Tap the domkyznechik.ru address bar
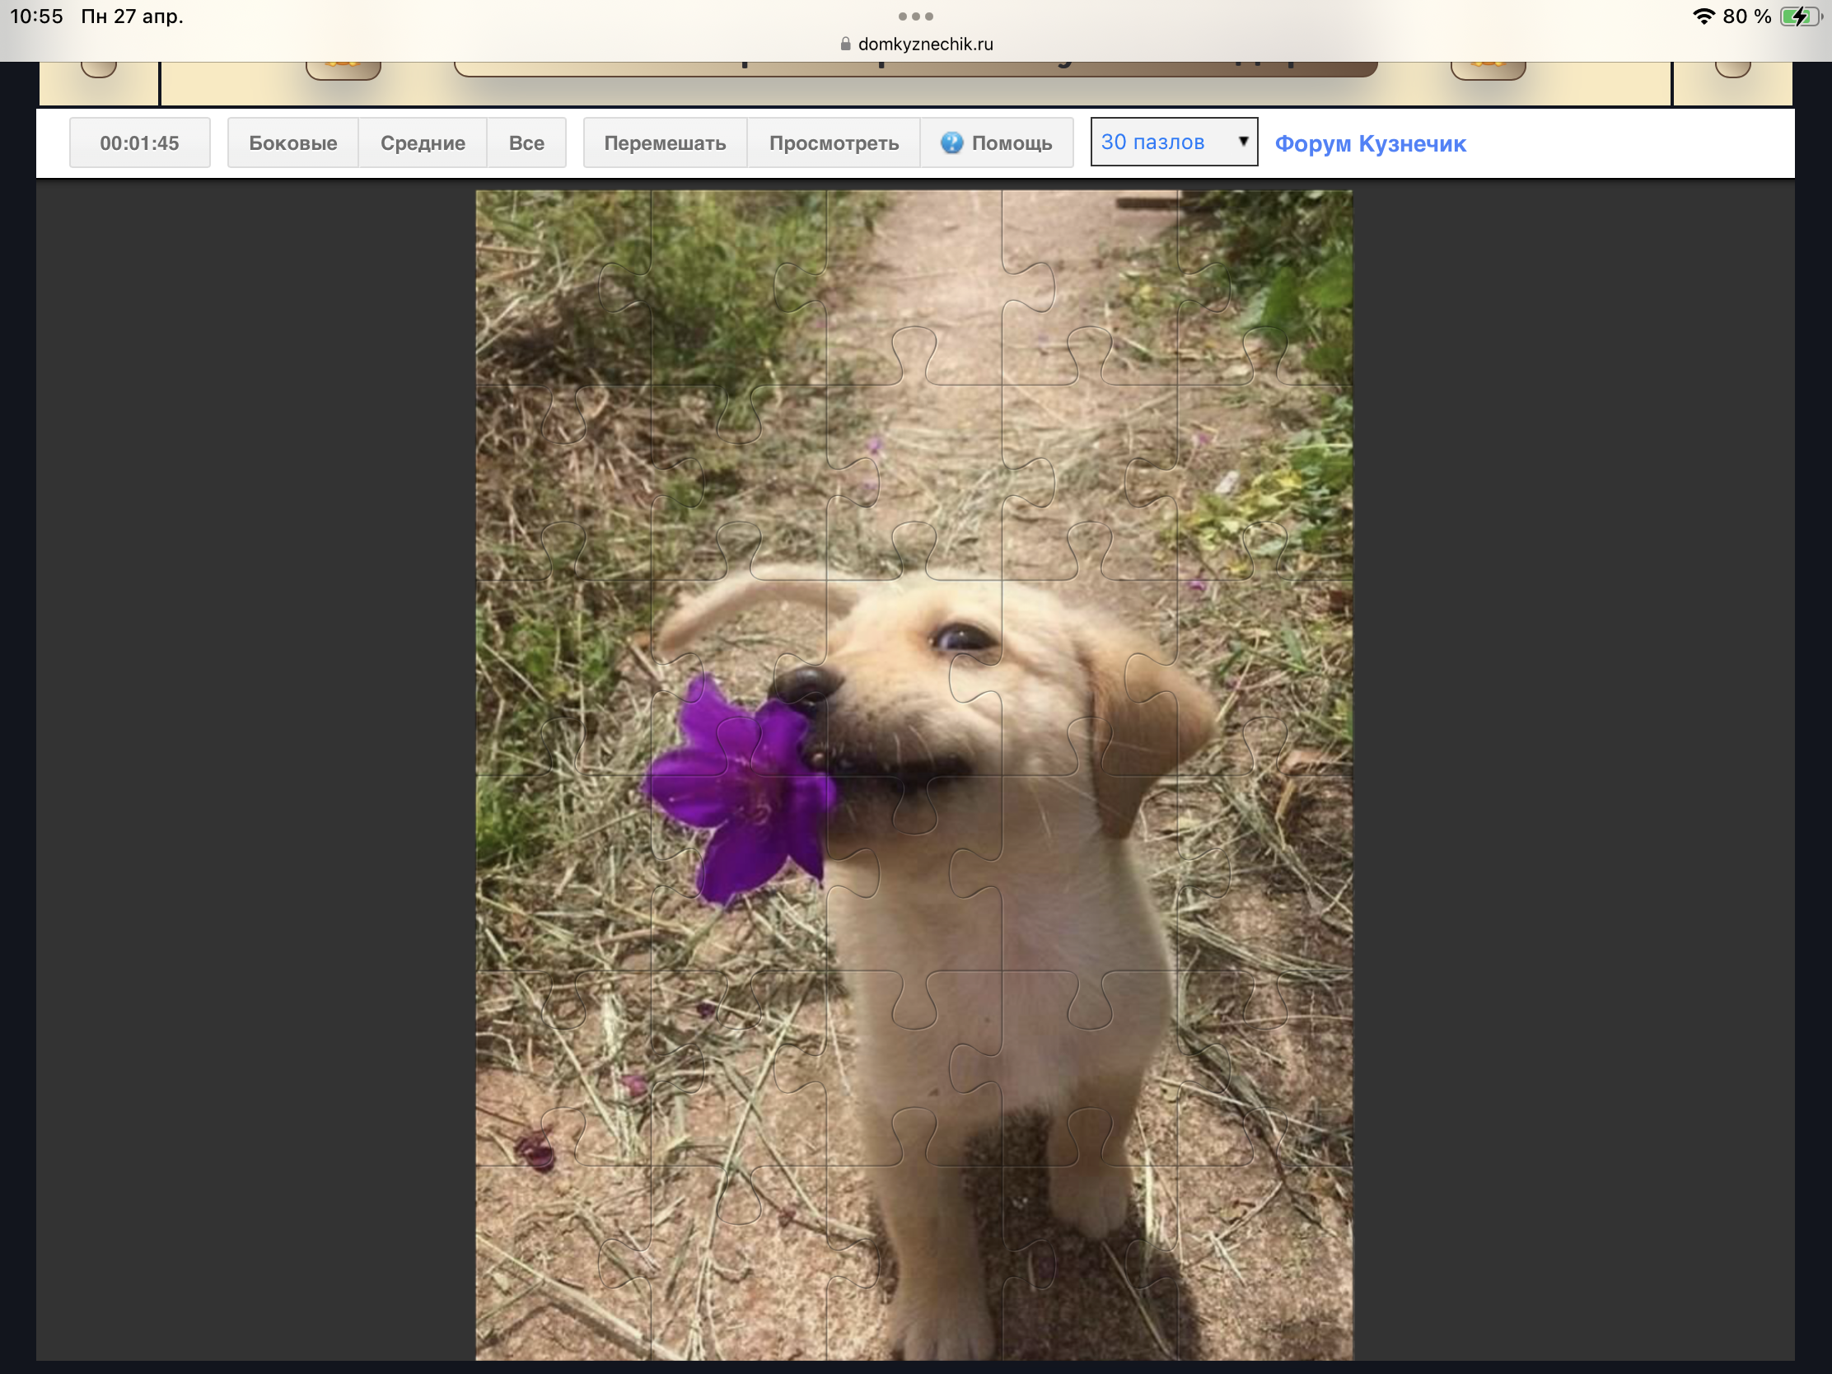1832x1374 pixels. [x=924, y=44]
